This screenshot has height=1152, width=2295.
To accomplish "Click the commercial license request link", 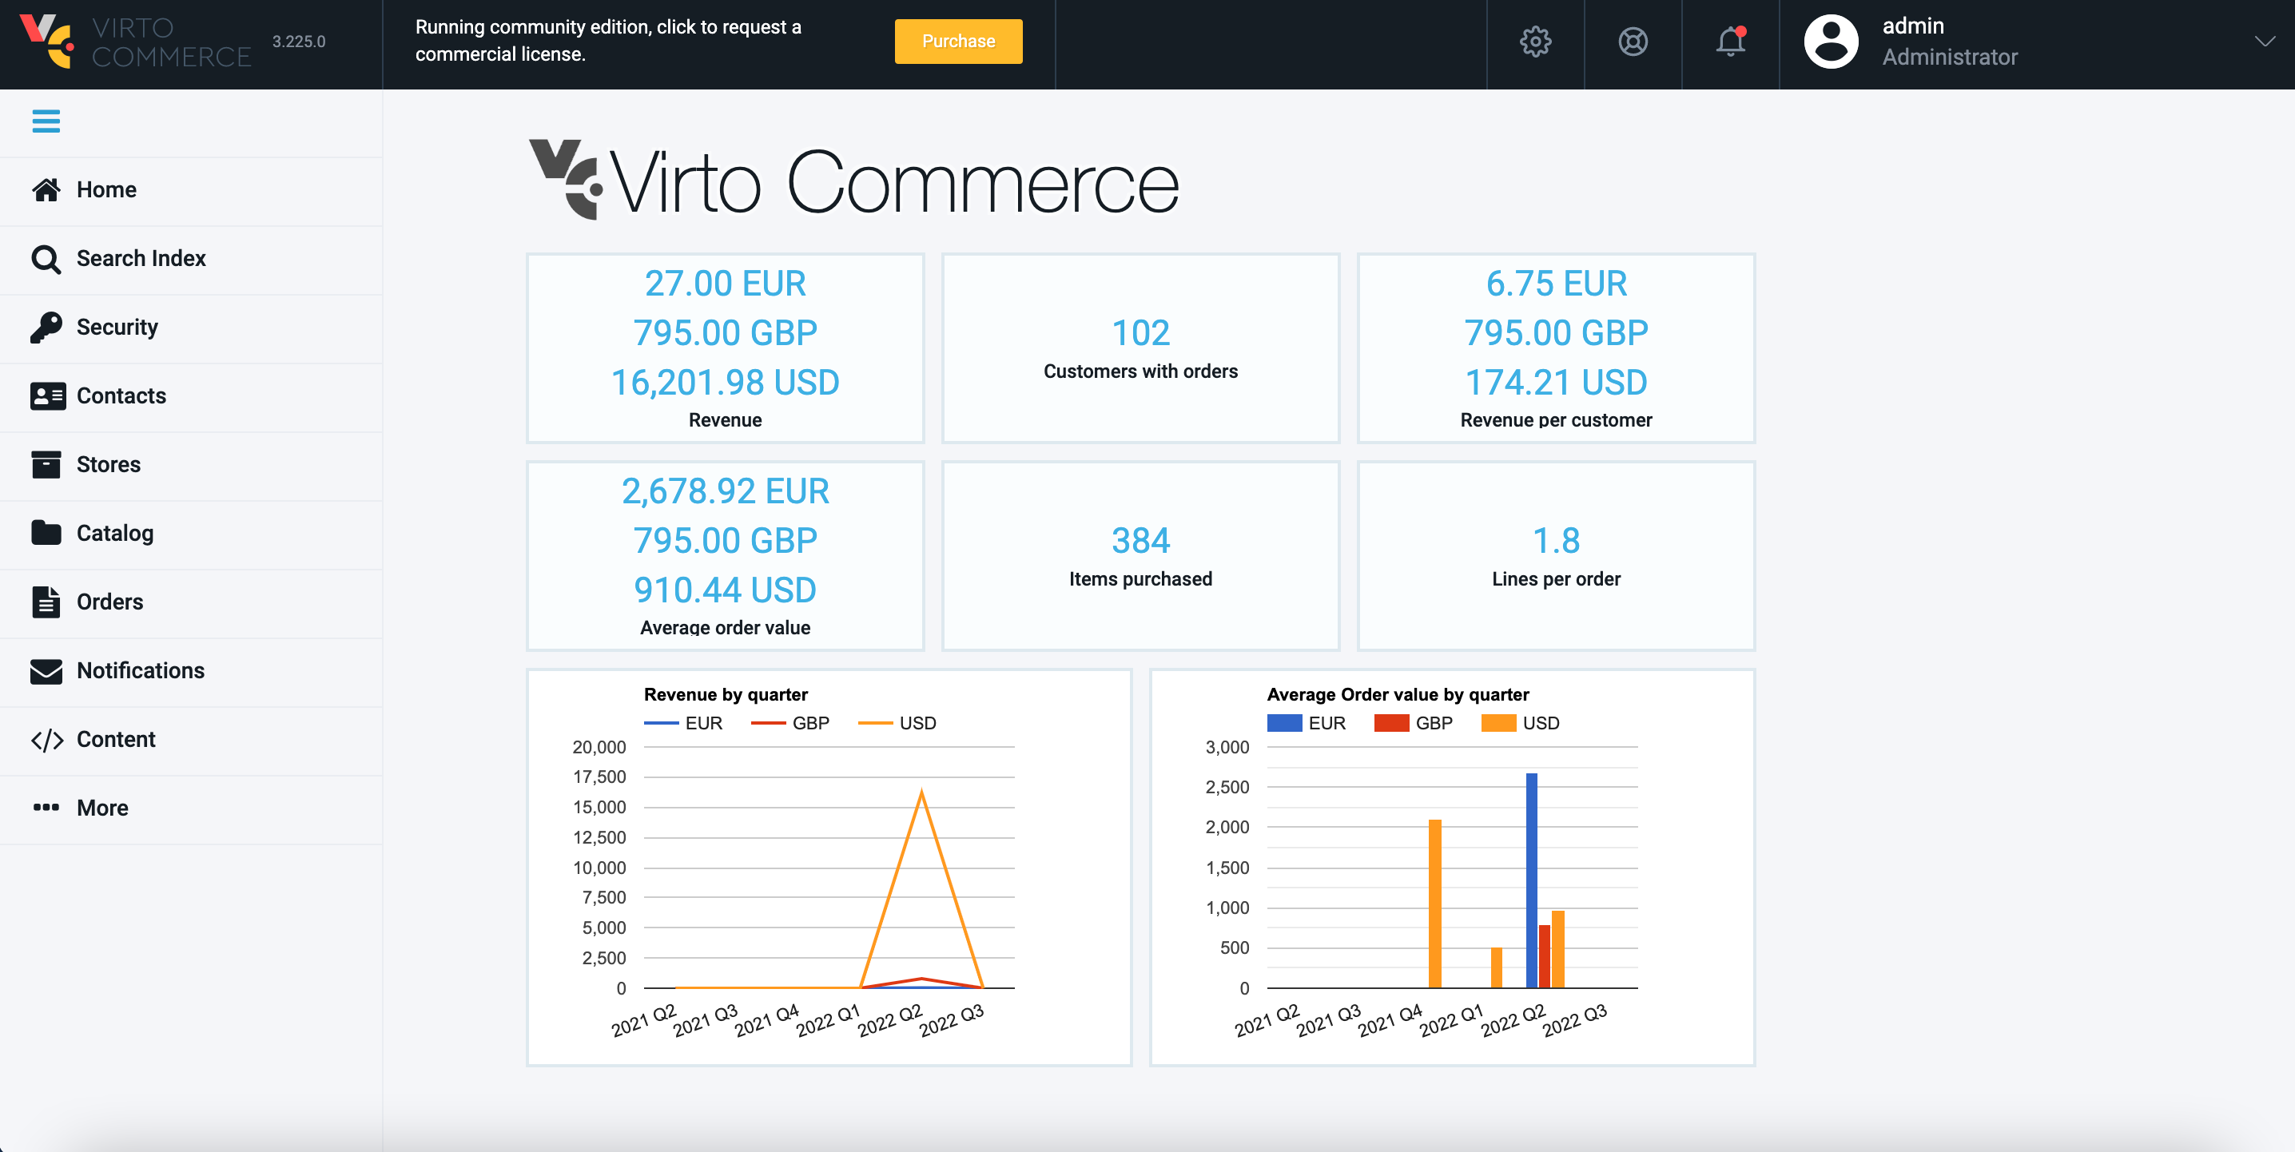I will point(608,40).
